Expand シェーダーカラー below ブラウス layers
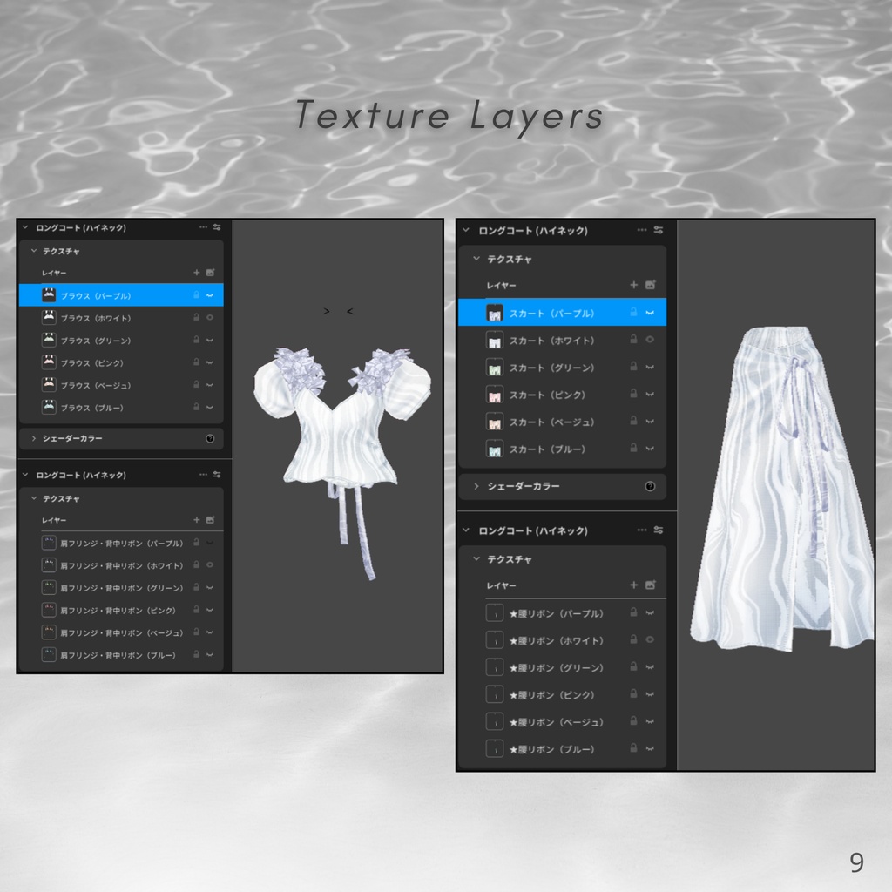This screenshot has width=892, height=892. click(x=34, y=439)
